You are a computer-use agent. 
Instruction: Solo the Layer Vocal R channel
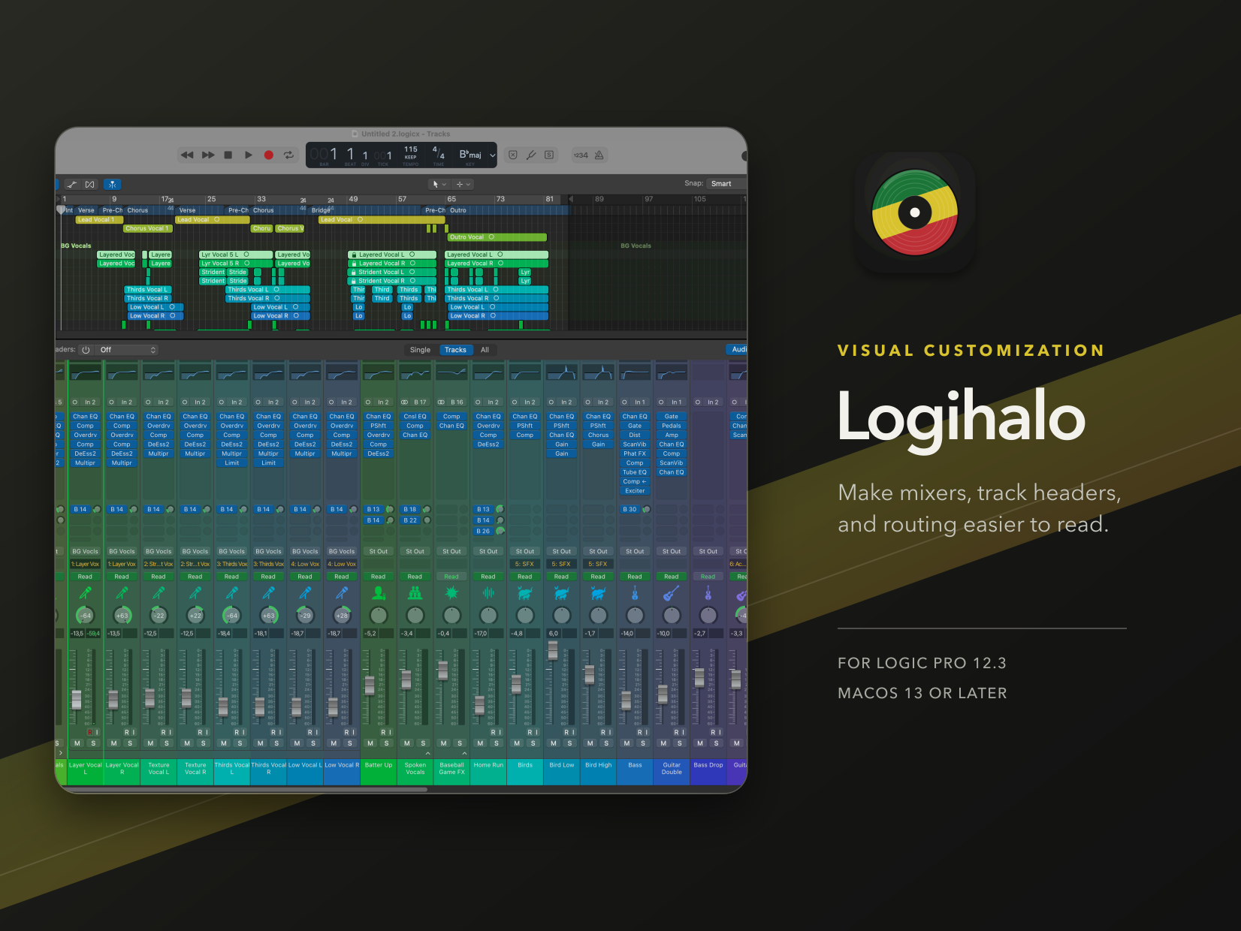(130, 743)
